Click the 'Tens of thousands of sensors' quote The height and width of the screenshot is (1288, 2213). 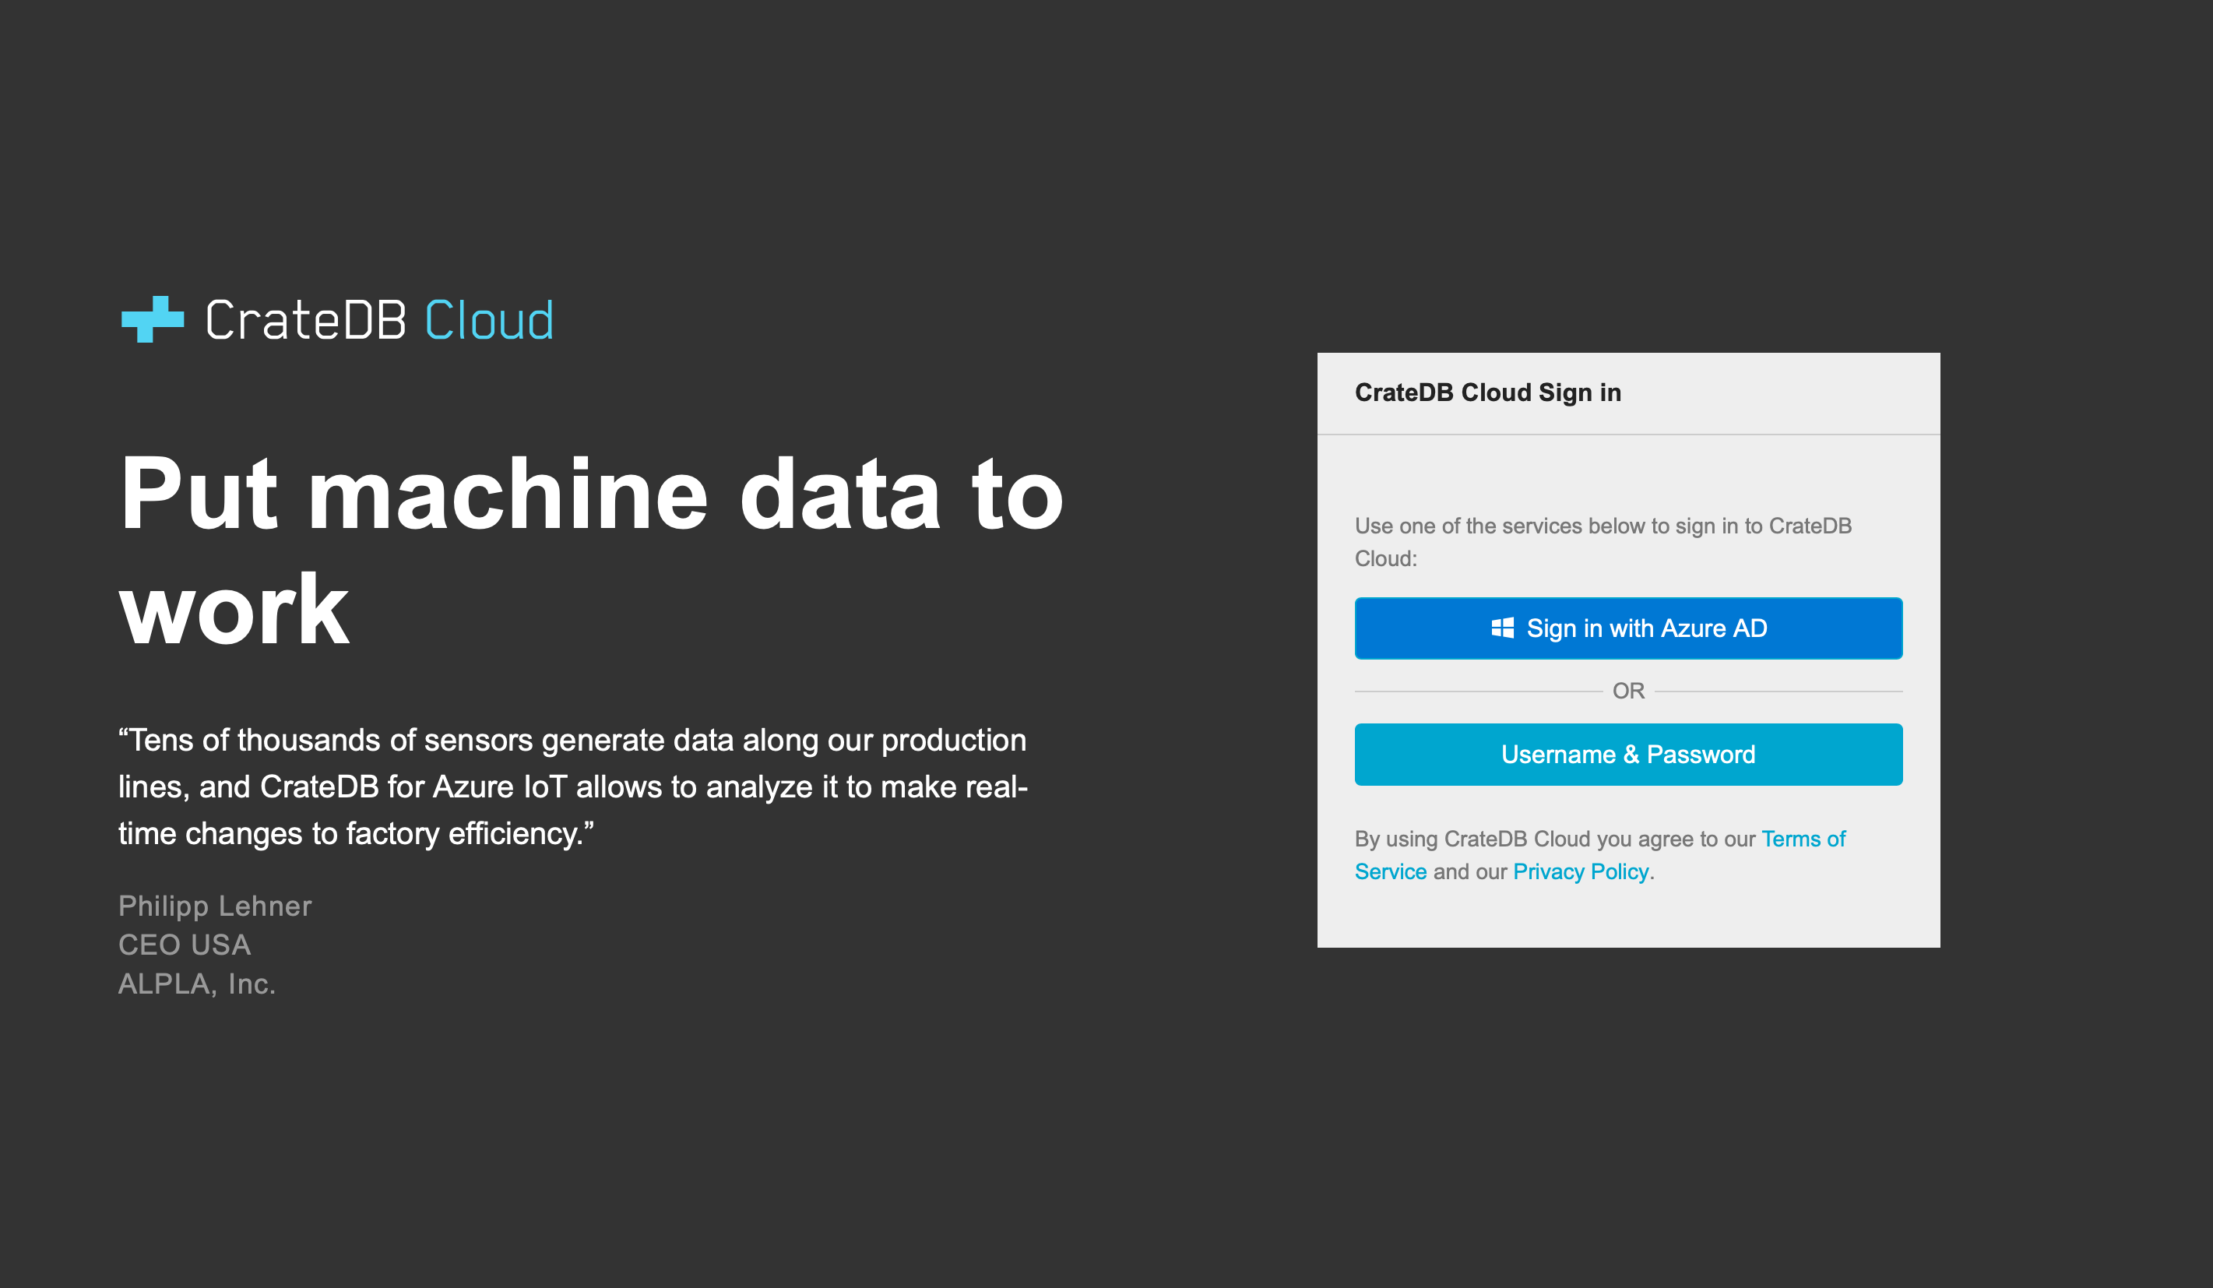[x=573, y=787]
